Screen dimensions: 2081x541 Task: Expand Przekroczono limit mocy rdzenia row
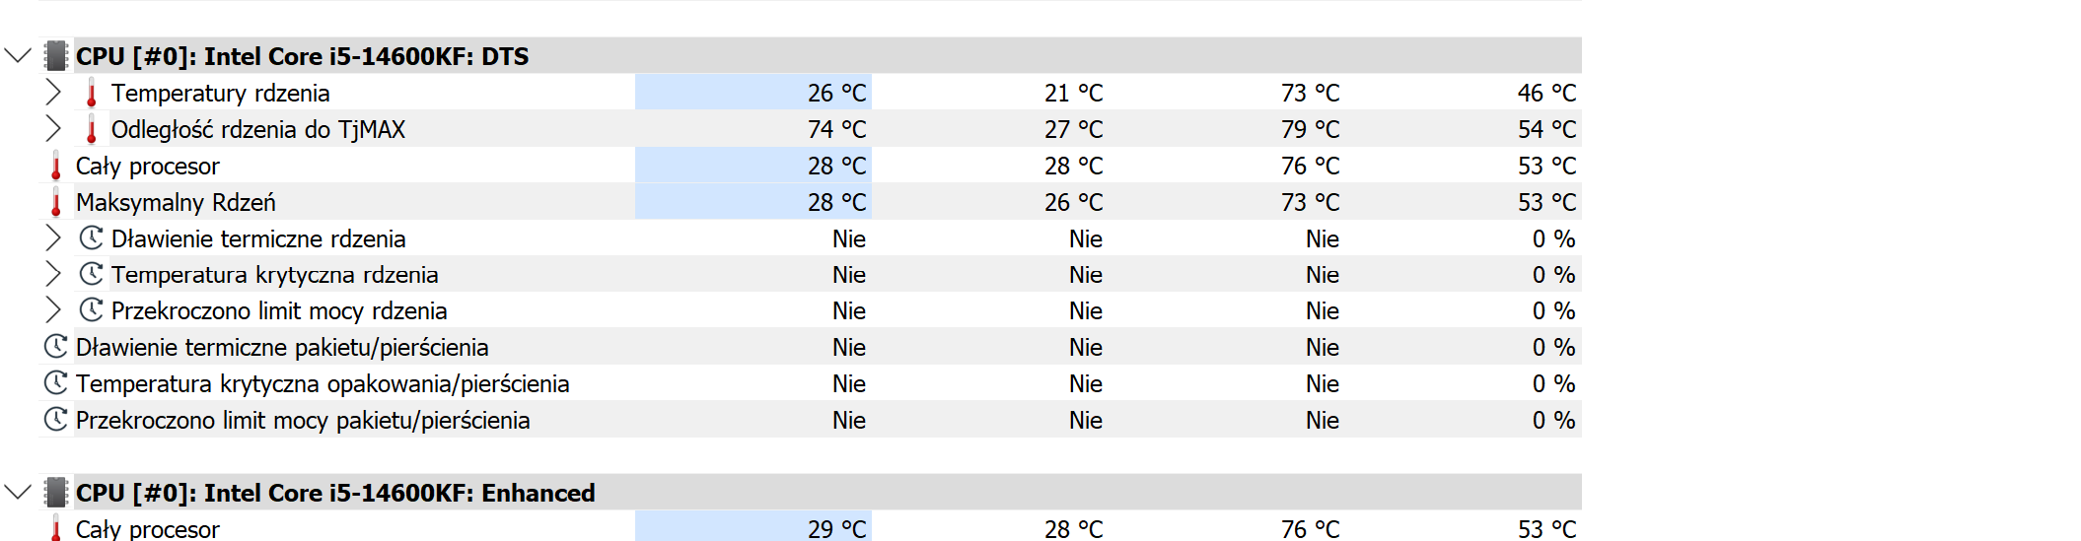pos(53,310)
